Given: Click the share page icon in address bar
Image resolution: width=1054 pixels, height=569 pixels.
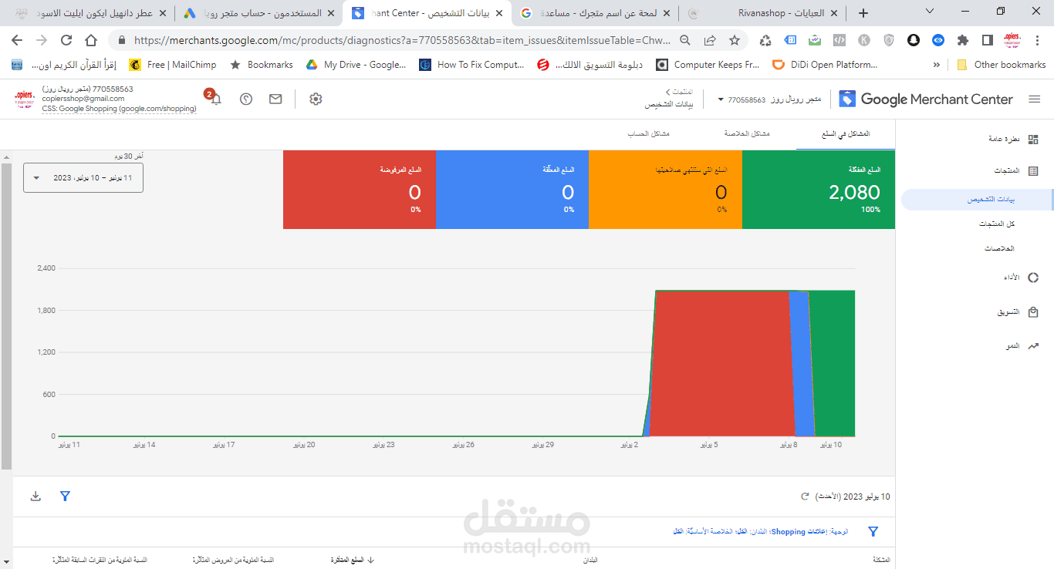Looking at the screenshot, I should coord(710,40).
